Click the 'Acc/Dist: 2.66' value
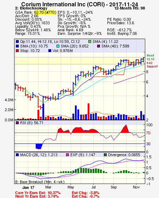 [26, 16]
